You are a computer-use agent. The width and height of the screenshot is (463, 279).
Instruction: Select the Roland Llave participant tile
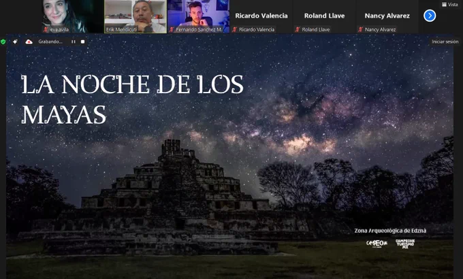[324, 16]
